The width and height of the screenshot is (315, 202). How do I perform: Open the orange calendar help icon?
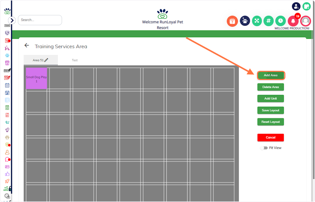pos(232,21)
